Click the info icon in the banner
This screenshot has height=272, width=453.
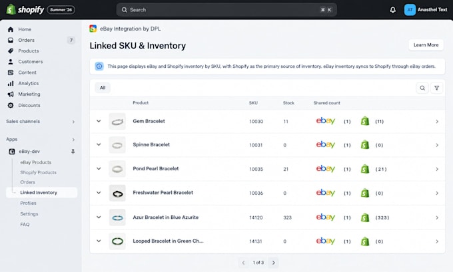click(x=99, y=67)
